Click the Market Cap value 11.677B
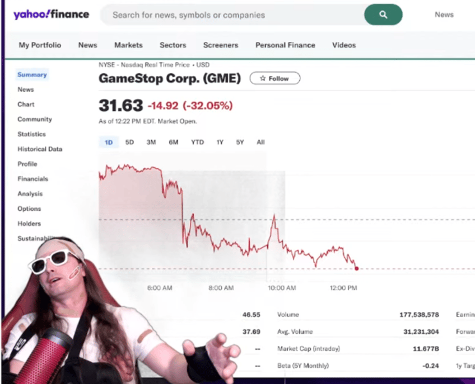Image resolution: width=475 pixels, height=384 pixels. coord(426,349)
